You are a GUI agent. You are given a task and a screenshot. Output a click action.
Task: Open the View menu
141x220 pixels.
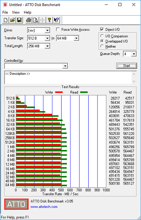coord(16,12)
